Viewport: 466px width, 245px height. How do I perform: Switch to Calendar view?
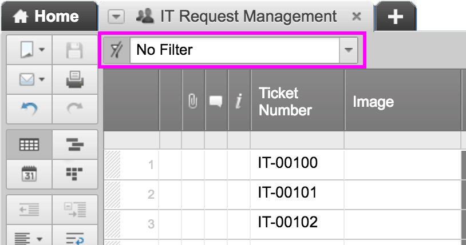tap(28, 173)
